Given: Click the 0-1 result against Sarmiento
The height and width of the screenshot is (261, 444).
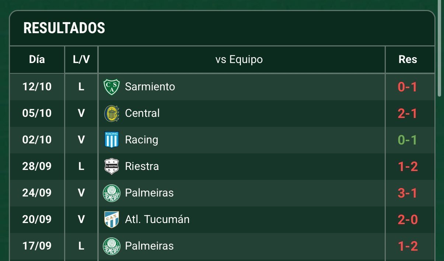Looking at the screenshot, I should pos(408,87).
